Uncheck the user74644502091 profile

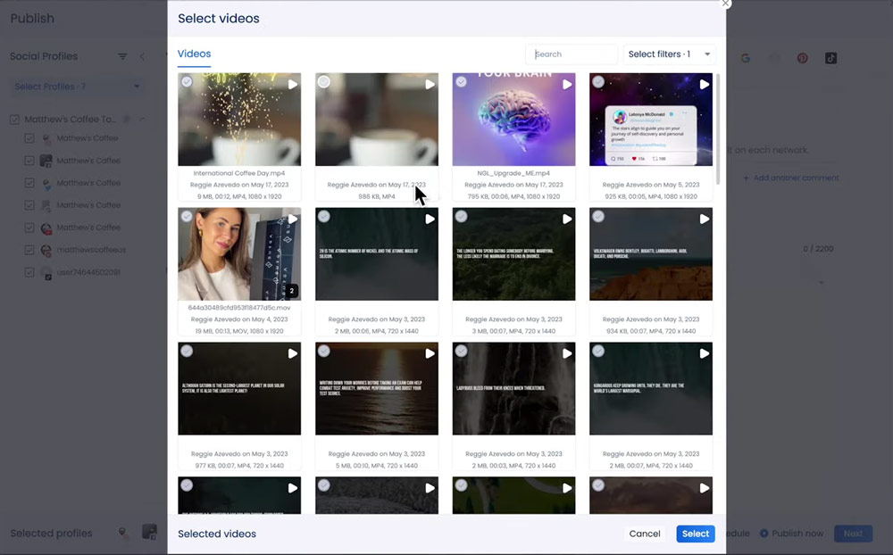29,272
